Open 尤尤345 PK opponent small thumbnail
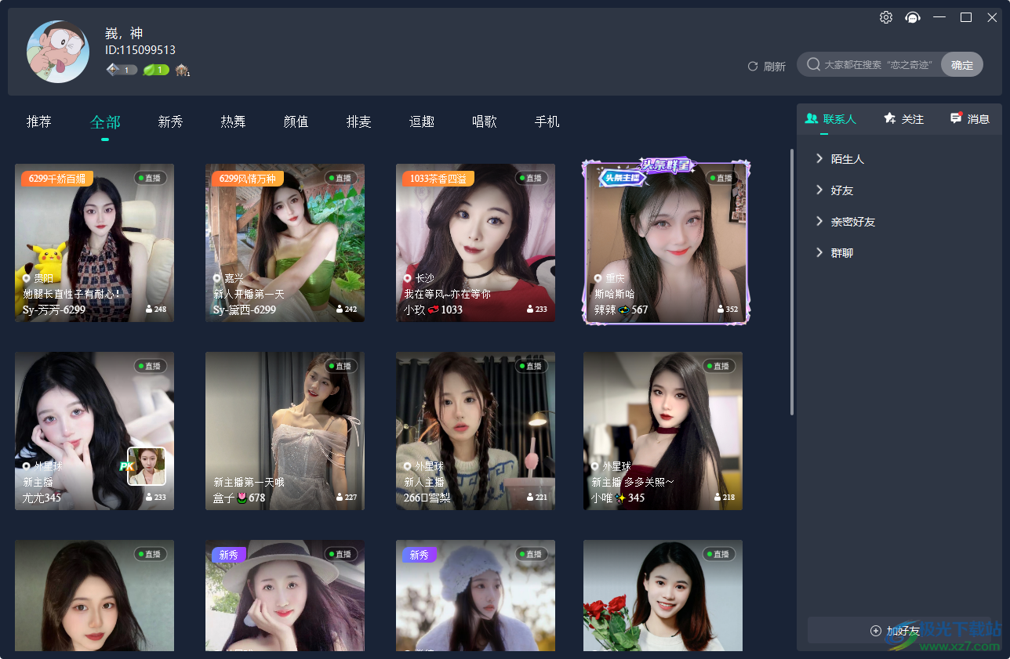Viewport: 1010px width, 659px height. (x=147, y=466)
